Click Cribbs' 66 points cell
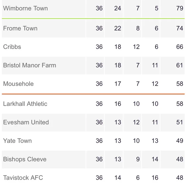186x186 pixels. [180, 47]
